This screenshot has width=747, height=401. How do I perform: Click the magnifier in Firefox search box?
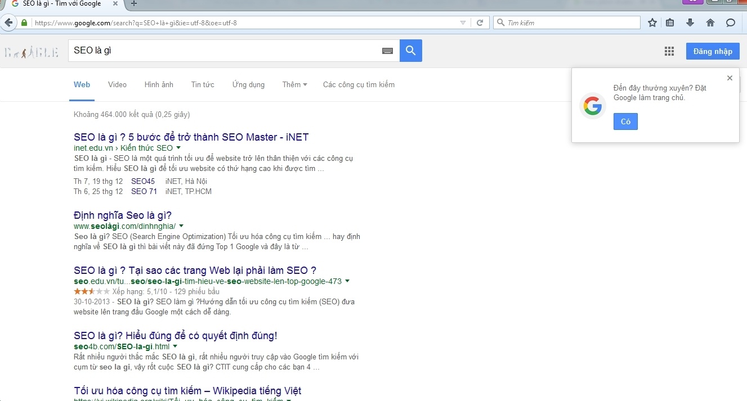point(500,23)
